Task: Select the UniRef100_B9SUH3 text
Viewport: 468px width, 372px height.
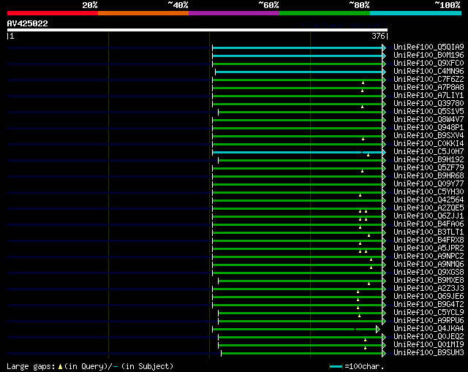Action: coord(429,353)
